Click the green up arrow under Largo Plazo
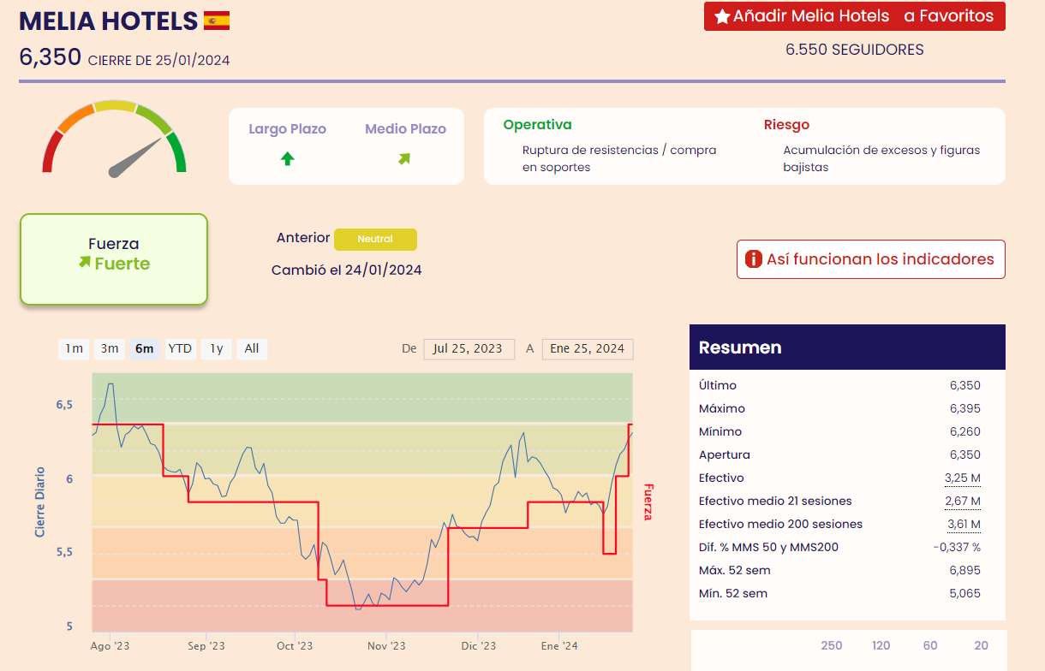1045x671 pixels. [288, 158]
